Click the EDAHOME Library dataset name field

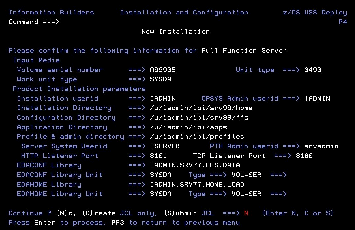click(x=197, y=184)
